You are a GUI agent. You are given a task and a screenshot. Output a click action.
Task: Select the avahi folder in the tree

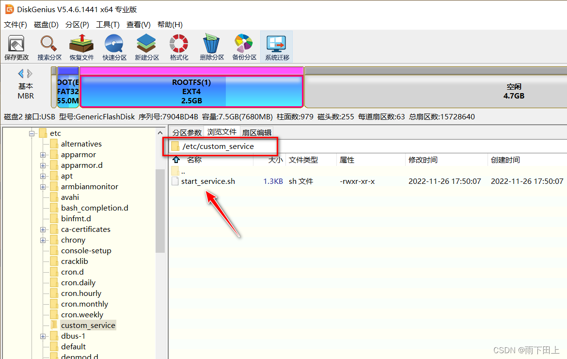[x=70, y=197]
